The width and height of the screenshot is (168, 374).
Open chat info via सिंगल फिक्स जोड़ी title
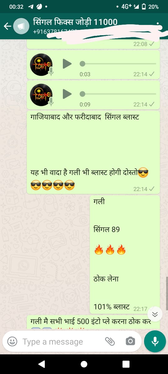pos(75,22)
